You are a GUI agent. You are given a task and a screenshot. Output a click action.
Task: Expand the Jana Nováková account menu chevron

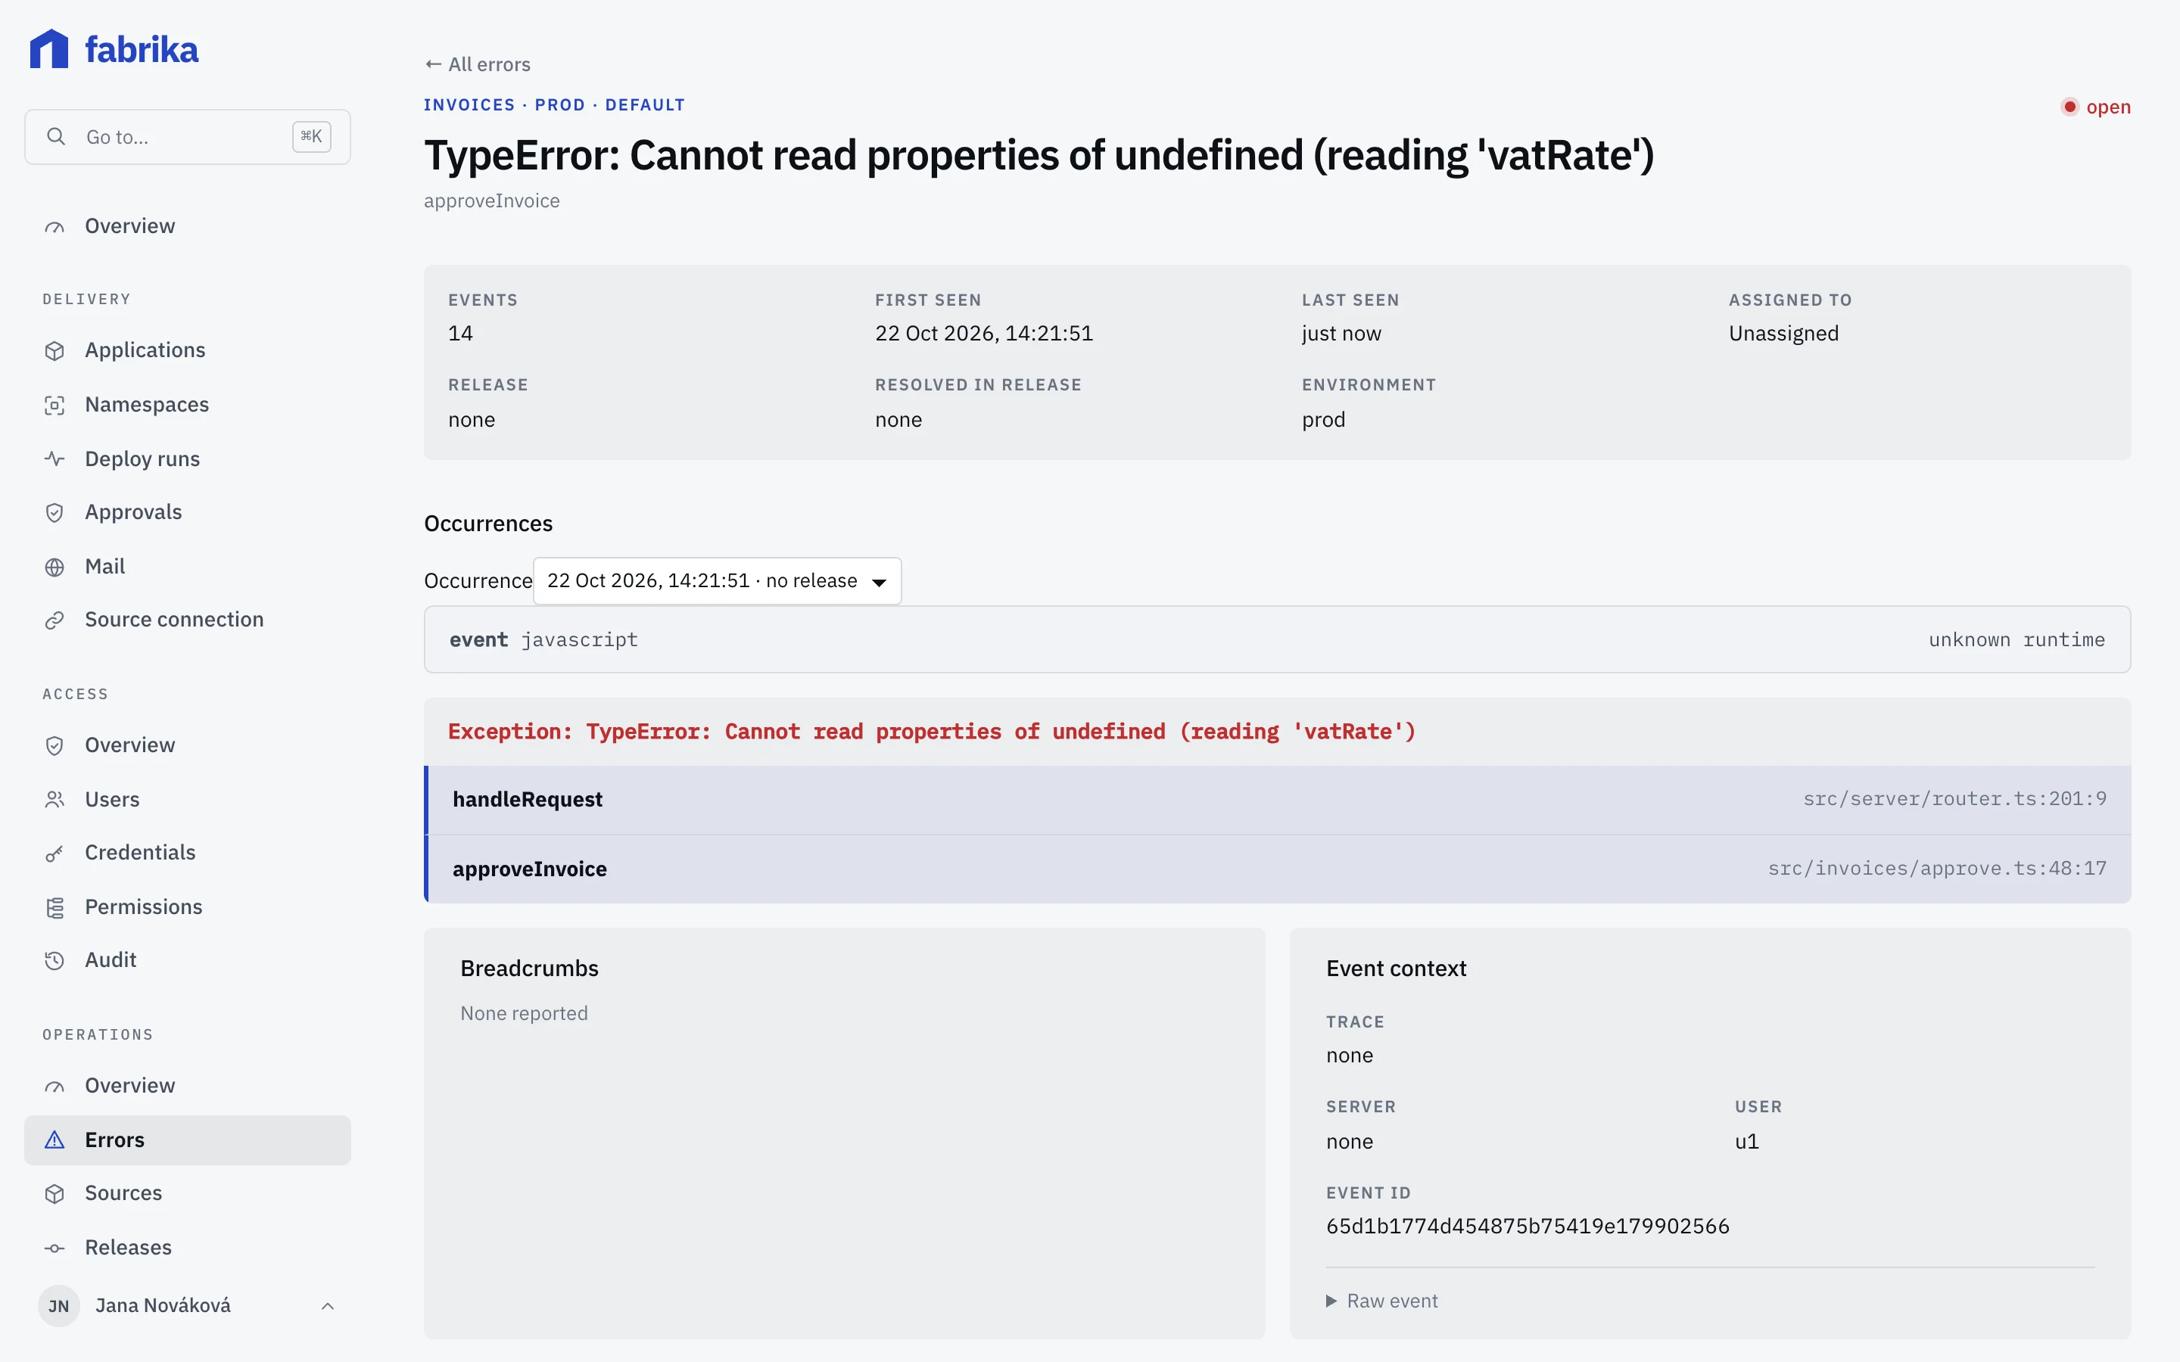click(328, 1306)
